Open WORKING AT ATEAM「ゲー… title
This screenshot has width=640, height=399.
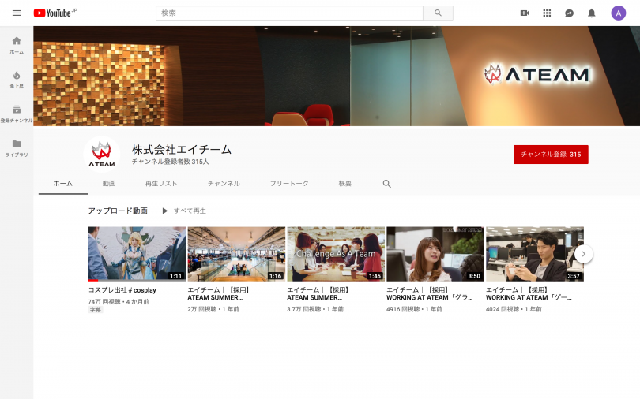tap(529, 293)
